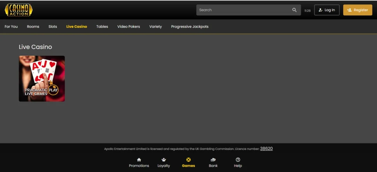Click the Log In button
The image size is (377, 172).
(327, 10)
